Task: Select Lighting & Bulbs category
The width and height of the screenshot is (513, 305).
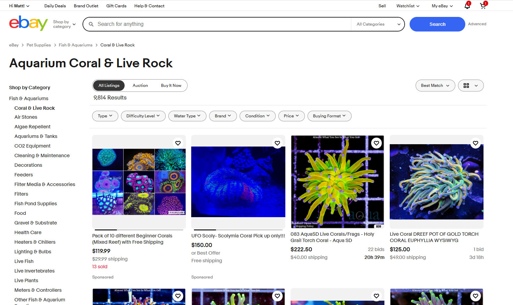Action: tap(33, 252)
